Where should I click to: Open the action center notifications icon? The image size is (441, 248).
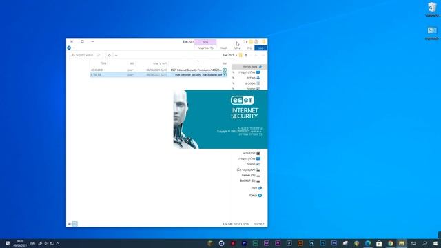[8, 243]
